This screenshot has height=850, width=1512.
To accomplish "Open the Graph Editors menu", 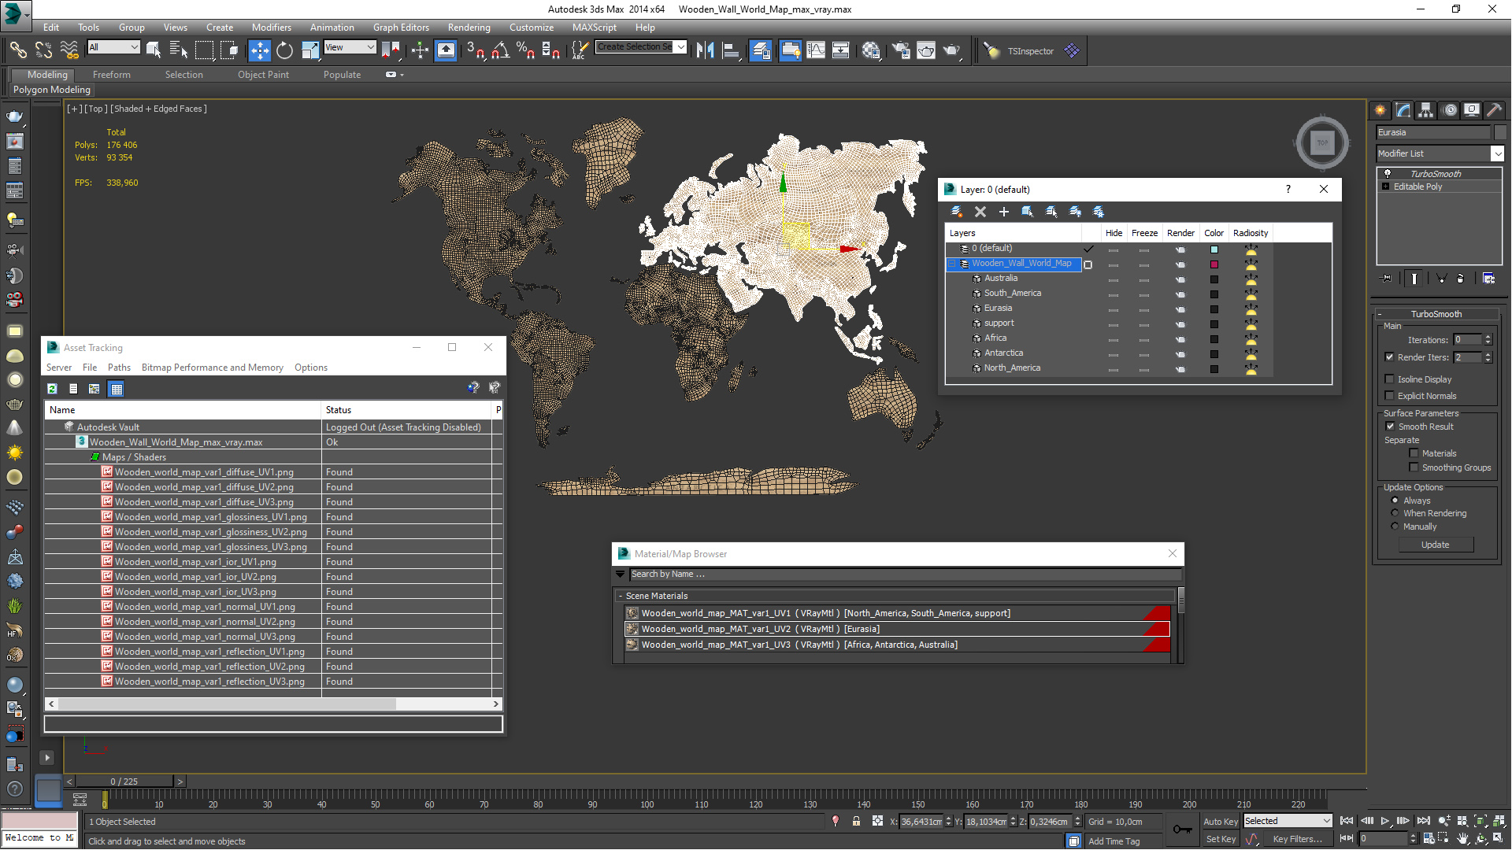I will pyautogui.click(x=401, y=27).
